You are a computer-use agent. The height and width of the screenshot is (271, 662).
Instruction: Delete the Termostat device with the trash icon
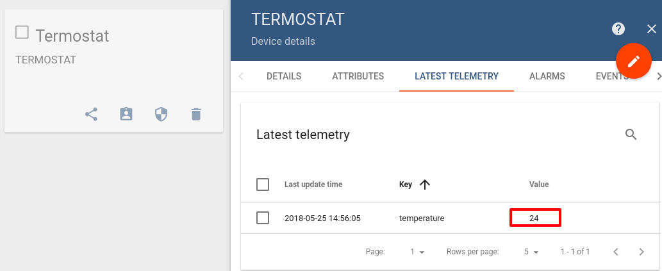point(196,114)
